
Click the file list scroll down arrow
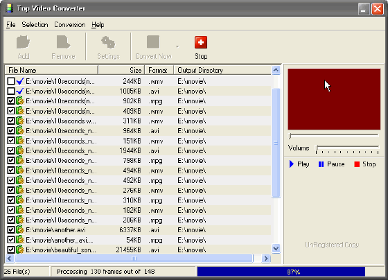pyautogui.click(x=276, y=248)
